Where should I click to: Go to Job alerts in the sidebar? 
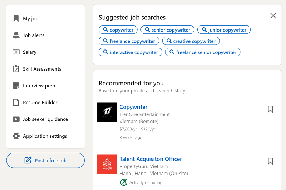click(x=34, y=35)
